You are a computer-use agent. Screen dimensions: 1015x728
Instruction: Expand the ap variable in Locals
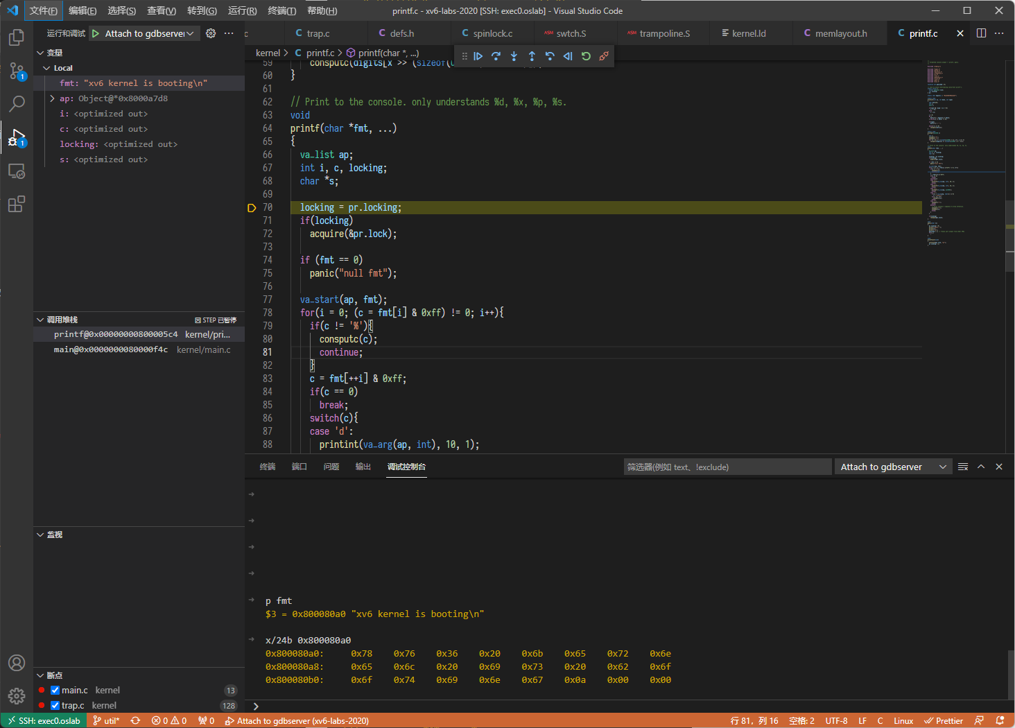pyautogui.click(x=53, y=98)
